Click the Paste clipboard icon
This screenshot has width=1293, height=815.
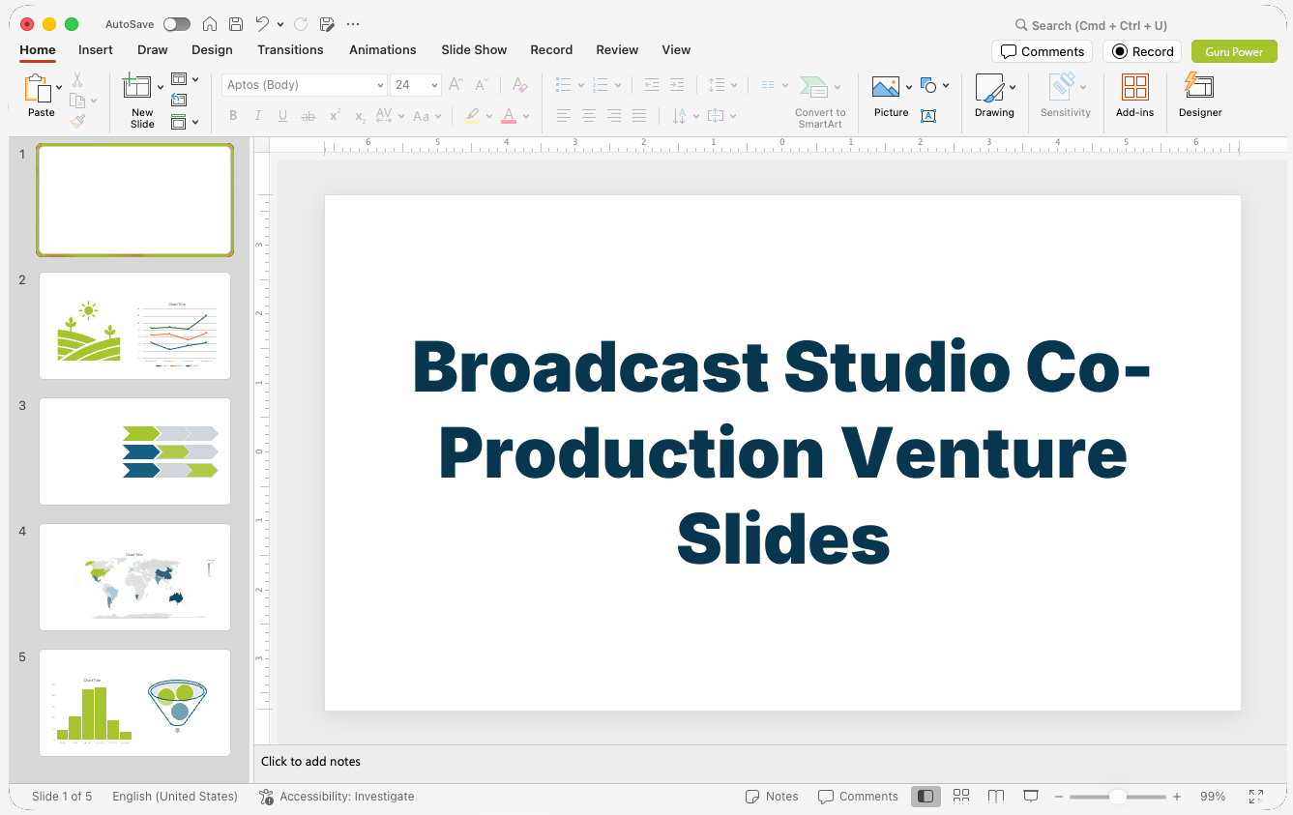(x=39, y=88)
